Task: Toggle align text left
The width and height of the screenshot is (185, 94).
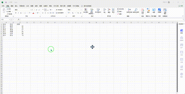Action: [x=43, y=13]
